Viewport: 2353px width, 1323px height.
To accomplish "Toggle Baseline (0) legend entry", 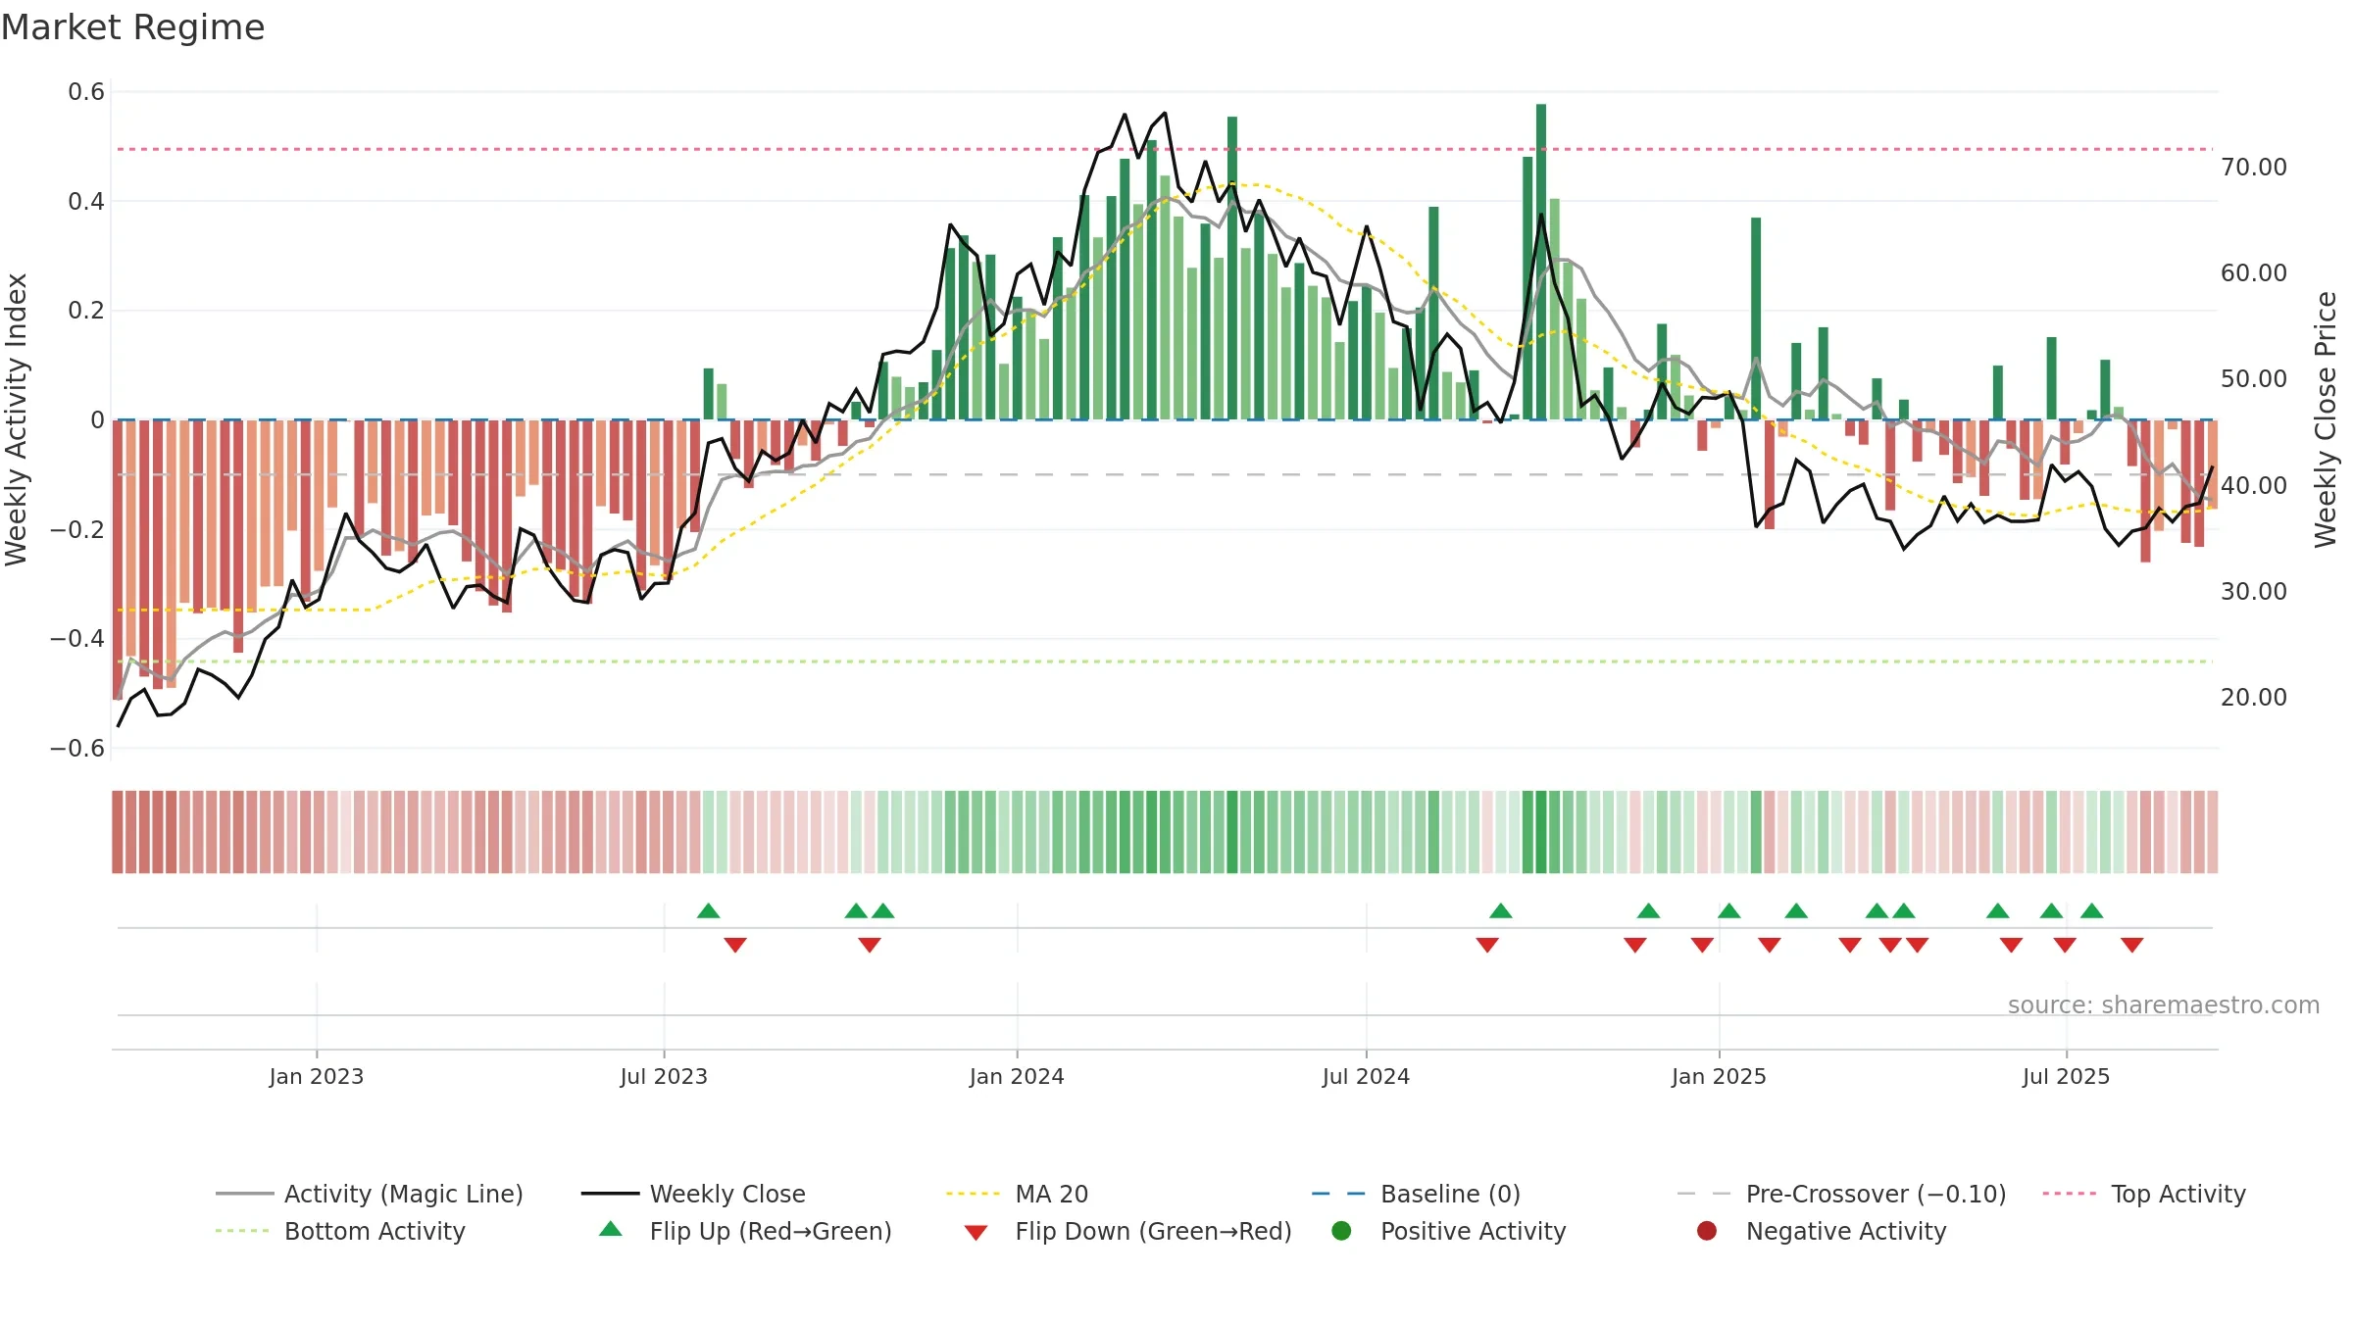I will click(x=1416, y=1194).
